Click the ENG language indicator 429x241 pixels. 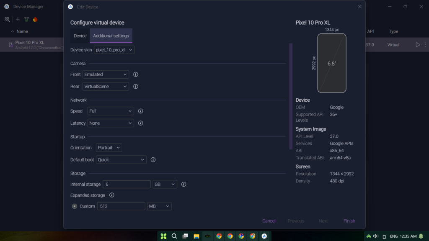[x=394, y=236]
